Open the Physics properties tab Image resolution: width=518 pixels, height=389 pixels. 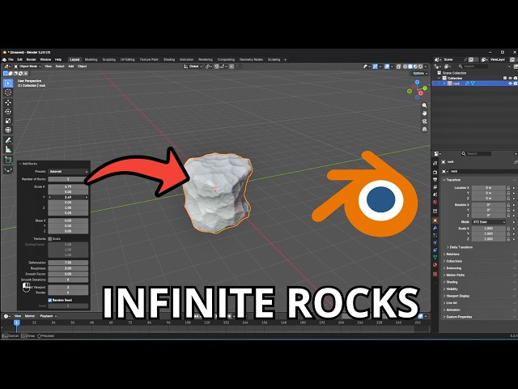click(x=435, y=242)
